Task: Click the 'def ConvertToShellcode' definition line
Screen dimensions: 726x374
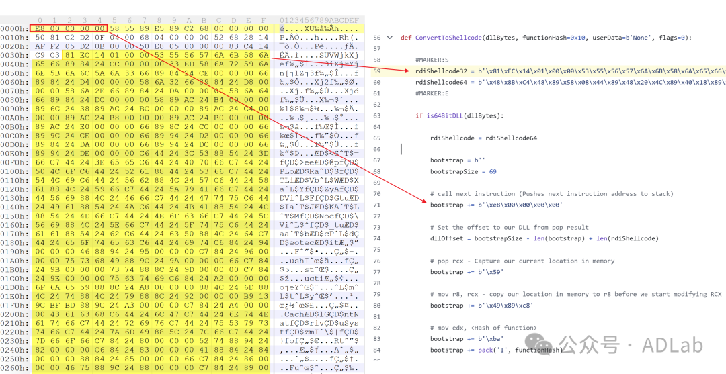Action: click(x=547, y=38)
